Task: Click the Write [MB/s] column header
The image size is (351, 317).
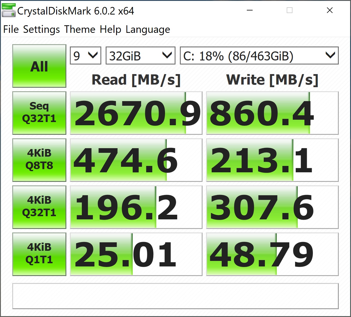Action: [272, 80]
